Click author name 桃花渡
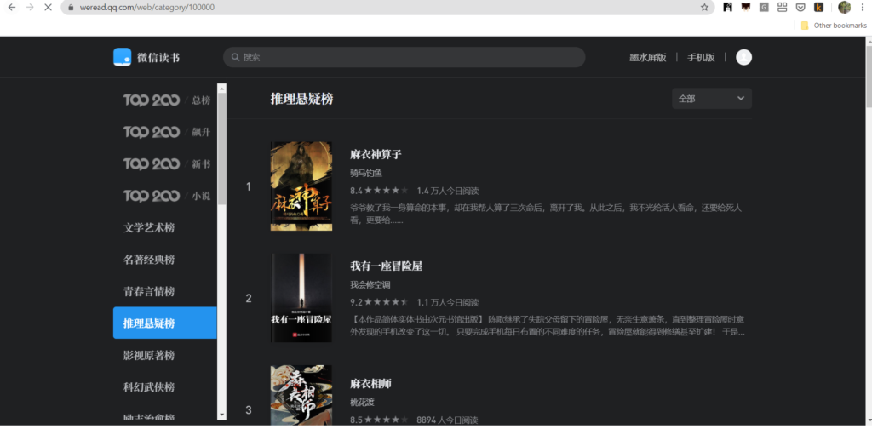Viewport: 872px width, 429px height. (x=362, y=403)
